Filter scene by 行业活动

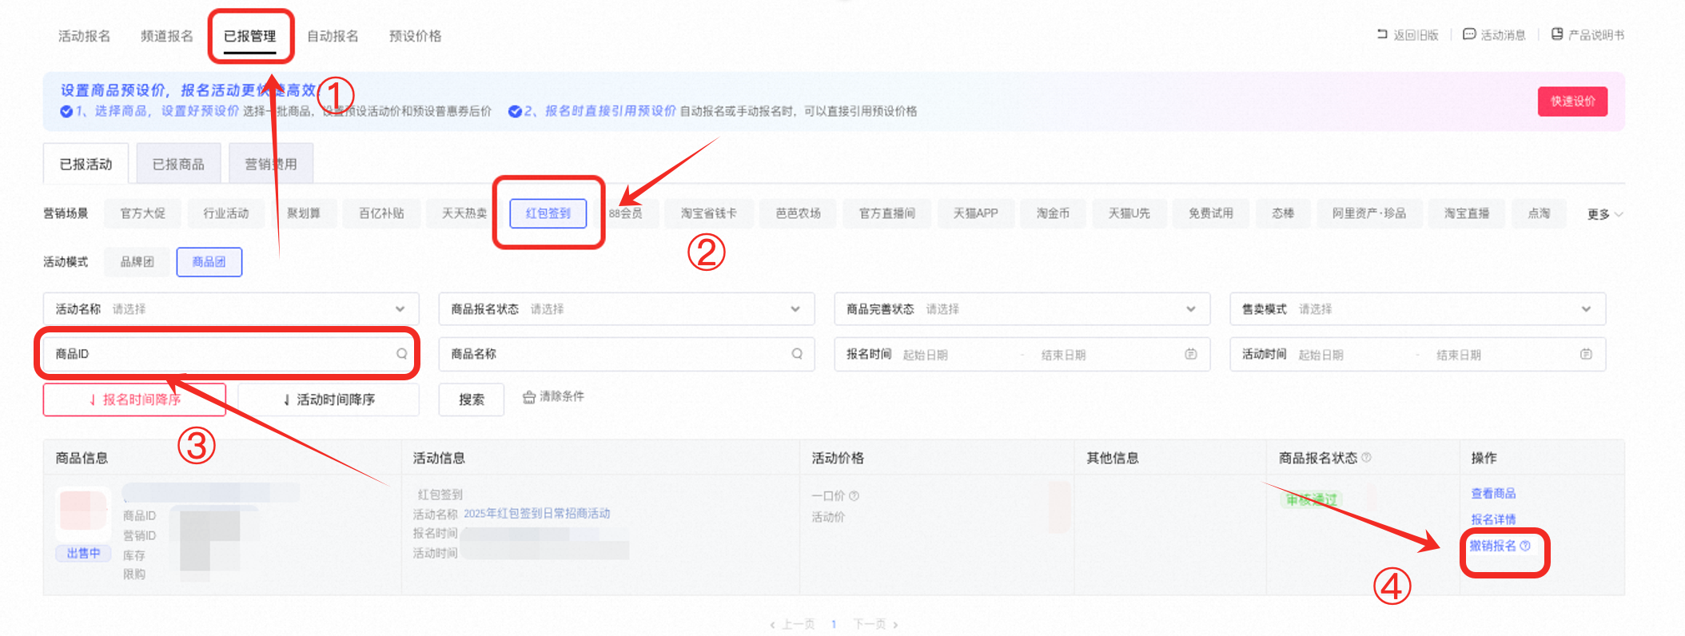click(225, 213)
